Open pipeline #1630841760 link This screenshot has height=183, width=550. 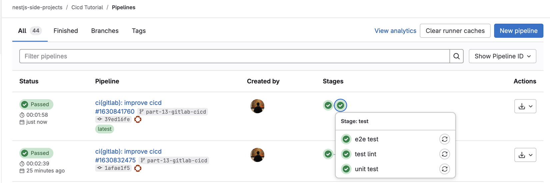tap(115, 111)
